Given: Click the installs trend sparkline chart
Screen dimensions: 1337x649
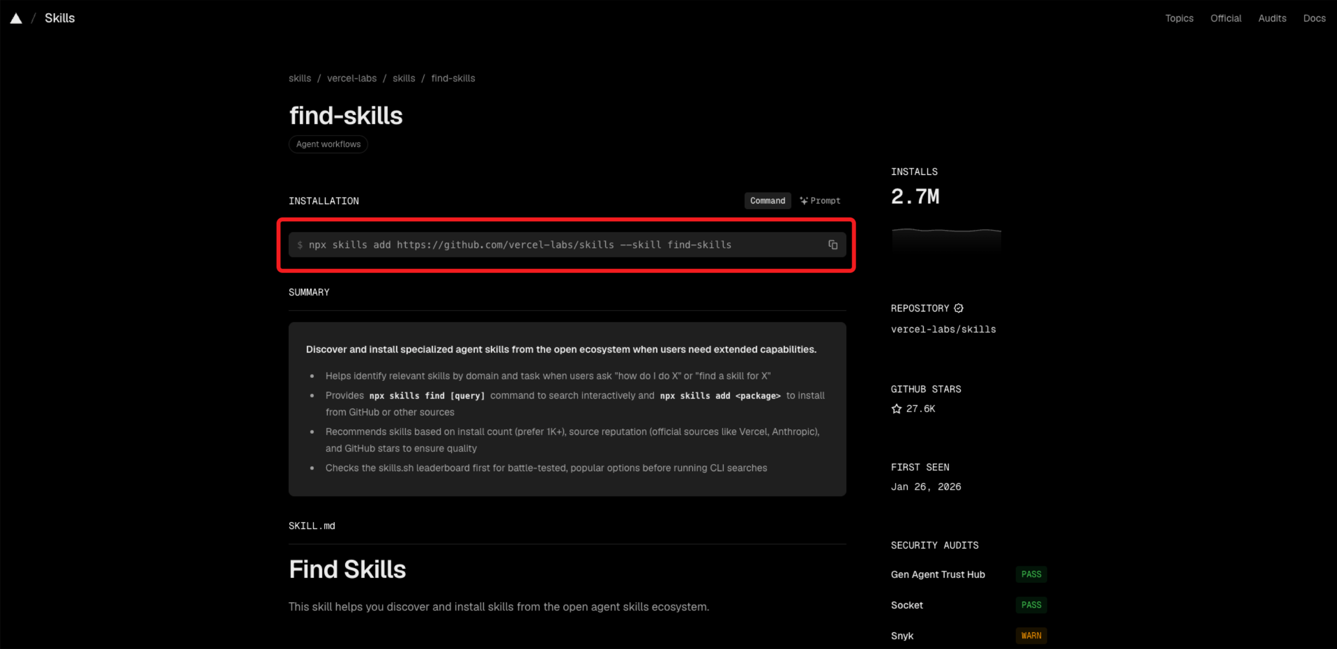Looking at the screenshot, I should (946, 241).
